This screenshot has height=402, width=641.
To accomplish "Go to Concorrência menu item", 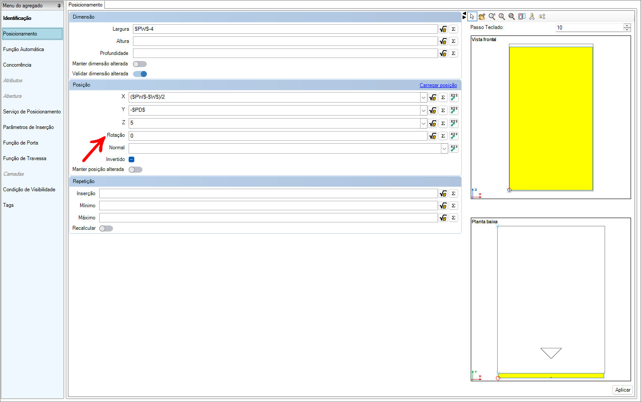I will 17,65.
